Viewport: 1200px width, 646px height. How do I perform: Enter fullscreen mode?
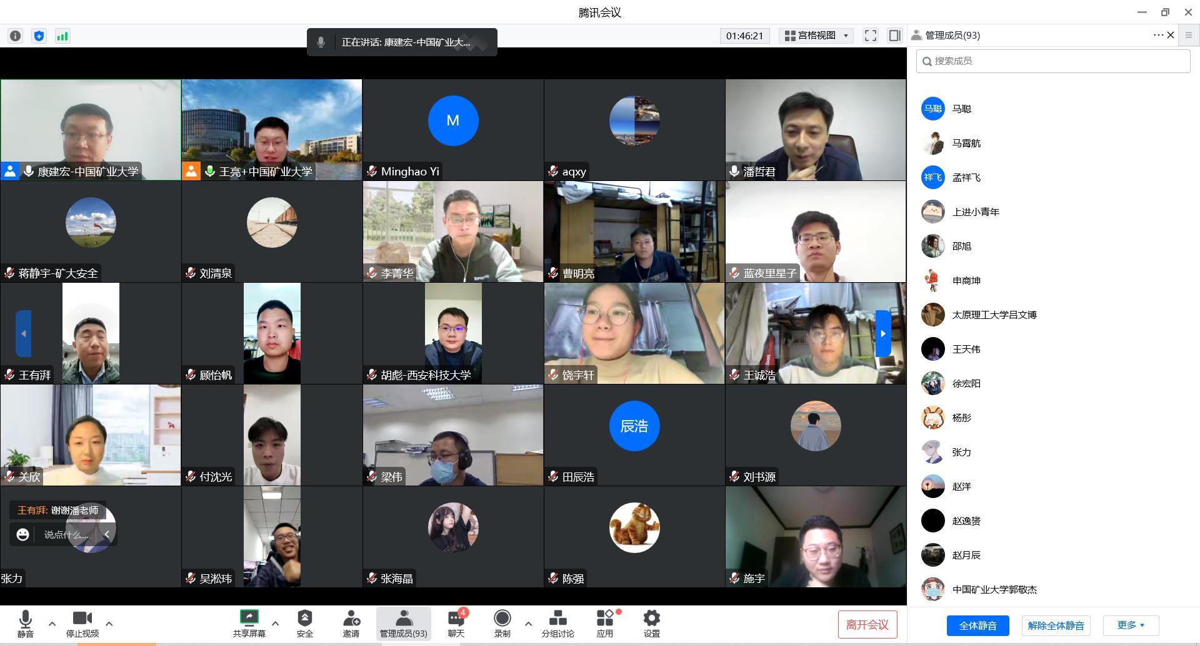pos(870,36)
